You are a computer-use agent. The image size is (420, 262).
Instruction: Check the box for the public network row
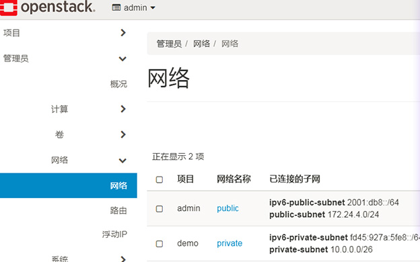pyautogui.click(x=160, y=208)
